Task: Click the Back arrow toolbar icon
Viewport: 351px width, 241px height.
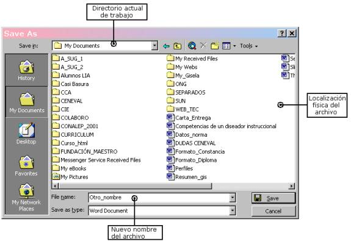Action: coord(166,46)
